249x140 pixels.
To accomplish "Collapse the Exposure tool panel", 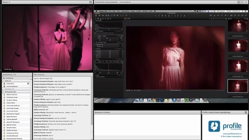I will click(x=95, y=49).
